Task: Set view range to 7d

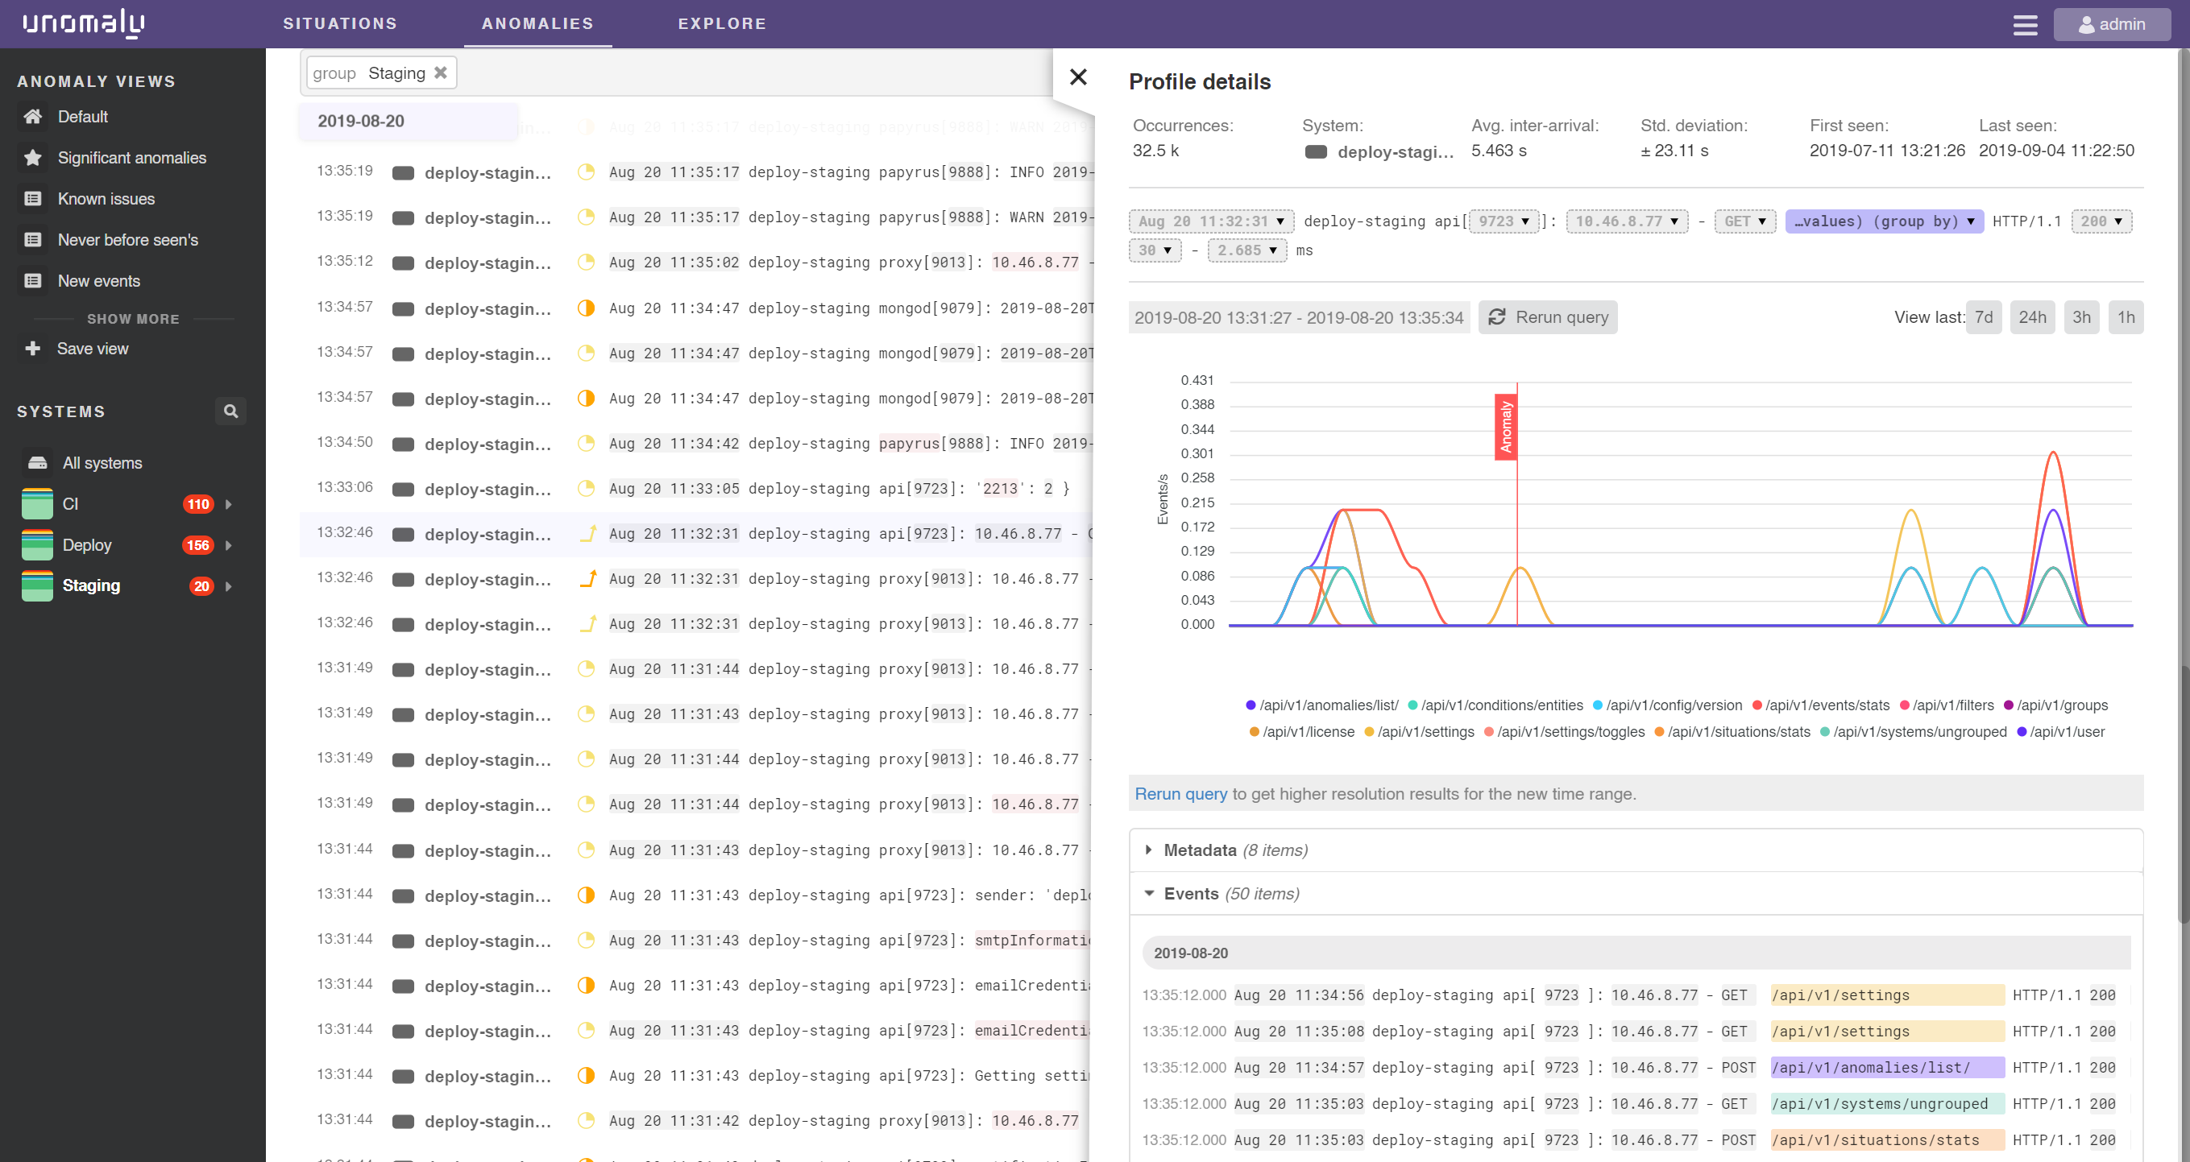Action: (x=1984, y=316)
